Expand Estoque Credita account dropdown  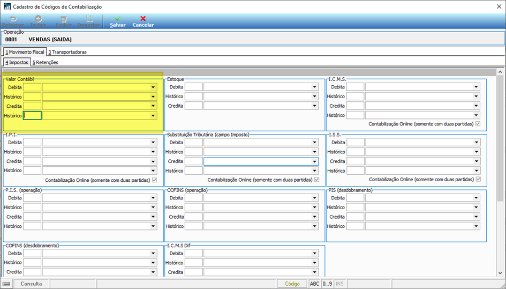click(315, 106)
